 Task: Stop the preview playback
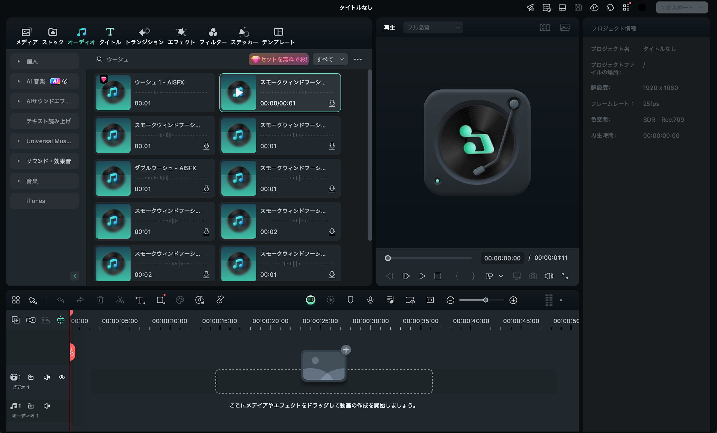click(x=438, y=276)
